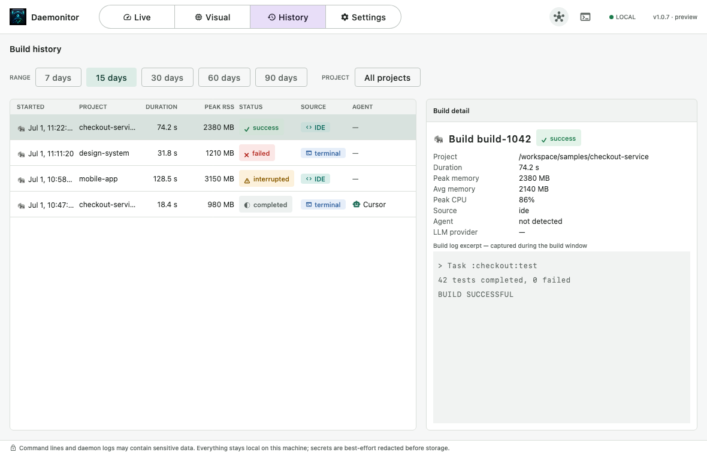Open the Settings tab
The height and width of the screenshot is (455, 707).
point(363,17)
